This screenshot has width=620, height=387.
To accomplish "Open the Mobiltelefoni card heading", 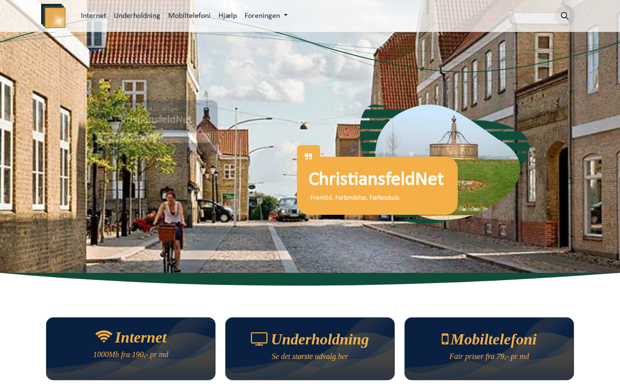I will pyautogui.click(x=494, y=339).
